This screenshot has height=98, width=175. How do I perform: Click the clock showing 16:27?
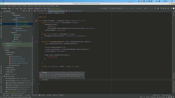[x=165, y=1]
